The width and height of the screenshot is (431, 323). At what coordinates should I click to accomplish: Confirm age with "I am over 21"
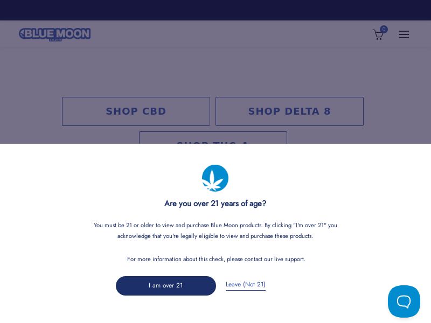pos(166,286)
